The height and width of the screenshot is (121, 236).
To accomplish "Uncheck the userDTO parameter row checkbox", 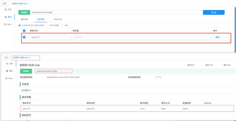I will point(24,37).
